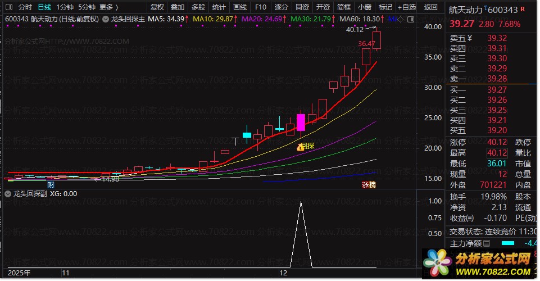
Task: Click the 标记 mark button
Action: [385, 7]
